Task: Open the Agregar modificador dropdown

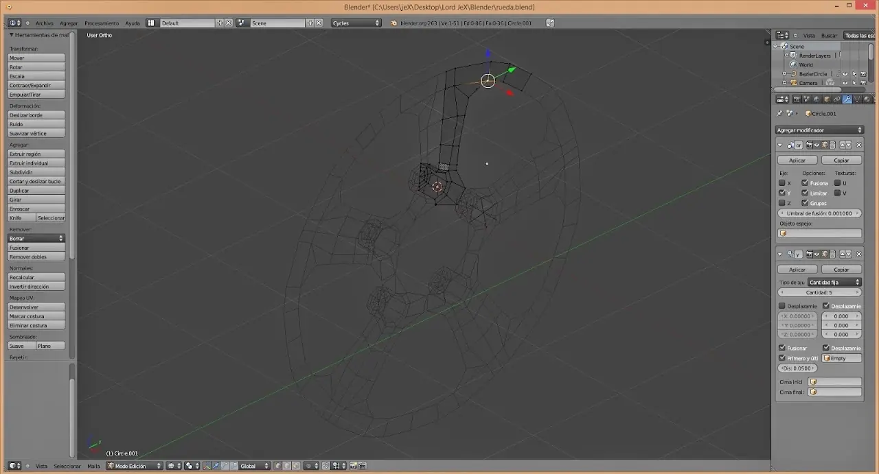Action: tap(819, 130)
